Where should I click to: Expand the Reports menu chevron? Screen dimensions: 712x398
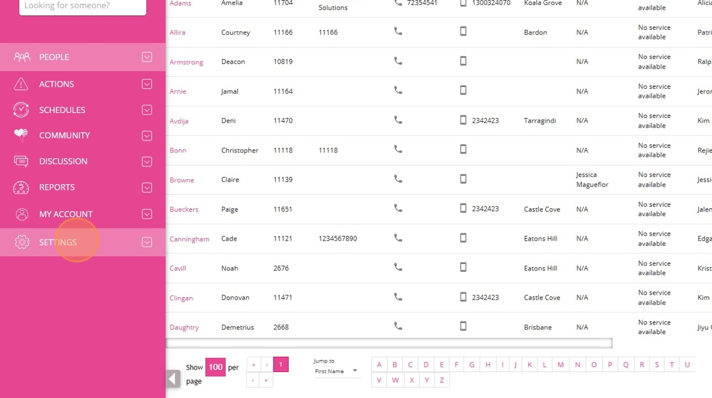pyautogui.click(x=147, y=187)
